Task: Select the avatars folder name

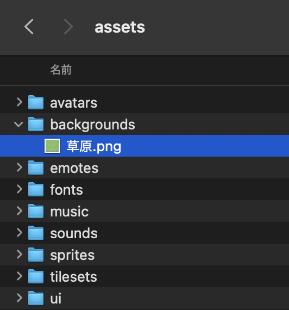Action: [74, 103]
